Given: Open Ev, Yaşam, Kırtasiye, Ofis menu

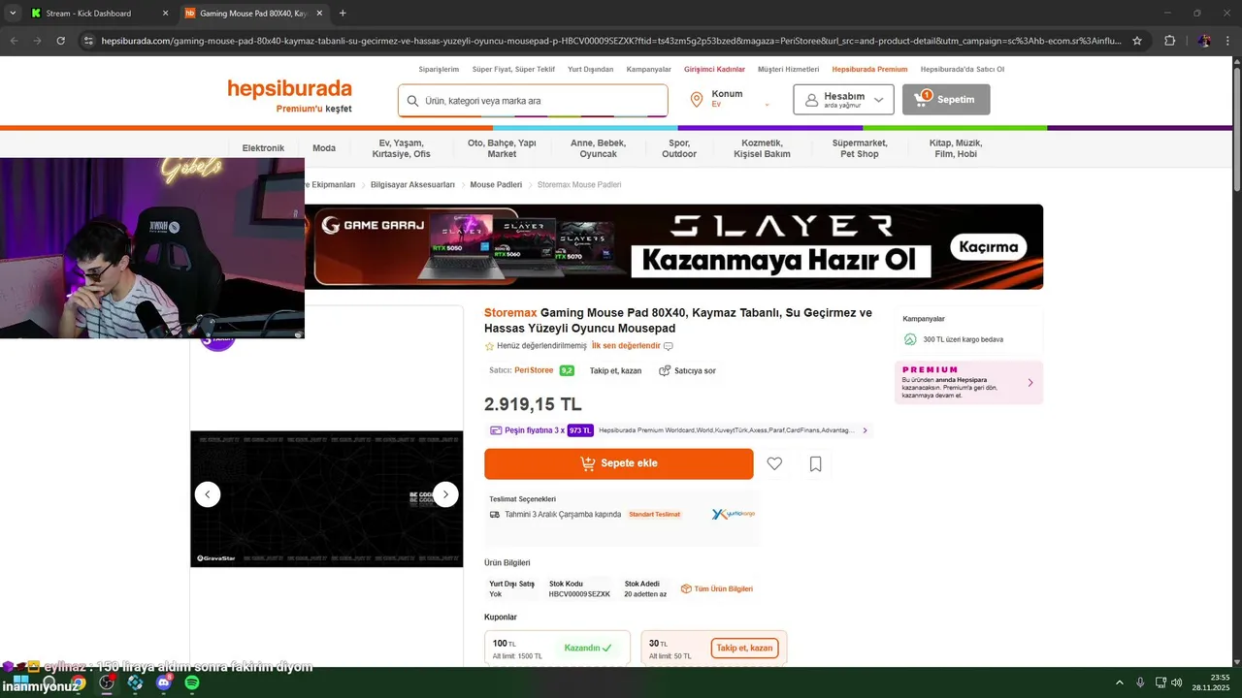Looking at the screenshot, I should pyautogui.click(x=401, y=148).
